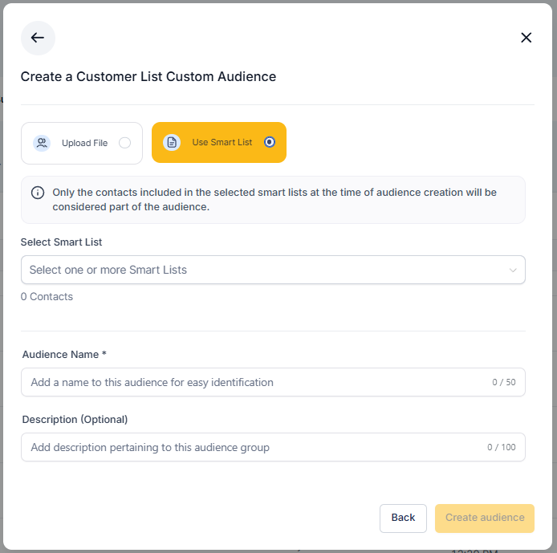Click the document icon on Use Smart List
557x553 pixels.
tap(172, 143)
